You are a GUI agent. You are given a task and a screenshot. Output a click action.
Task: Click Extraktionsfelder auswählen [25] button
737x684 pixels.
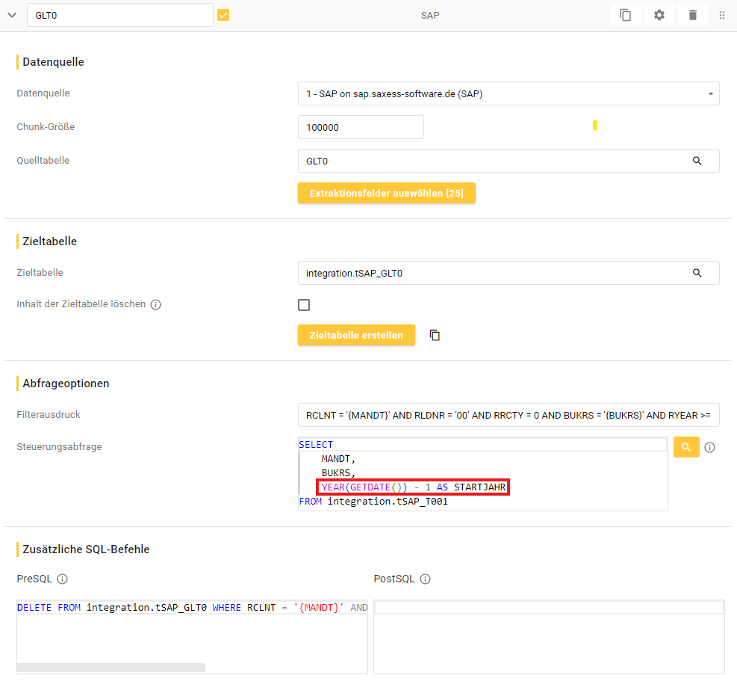[x=386, y=193]
